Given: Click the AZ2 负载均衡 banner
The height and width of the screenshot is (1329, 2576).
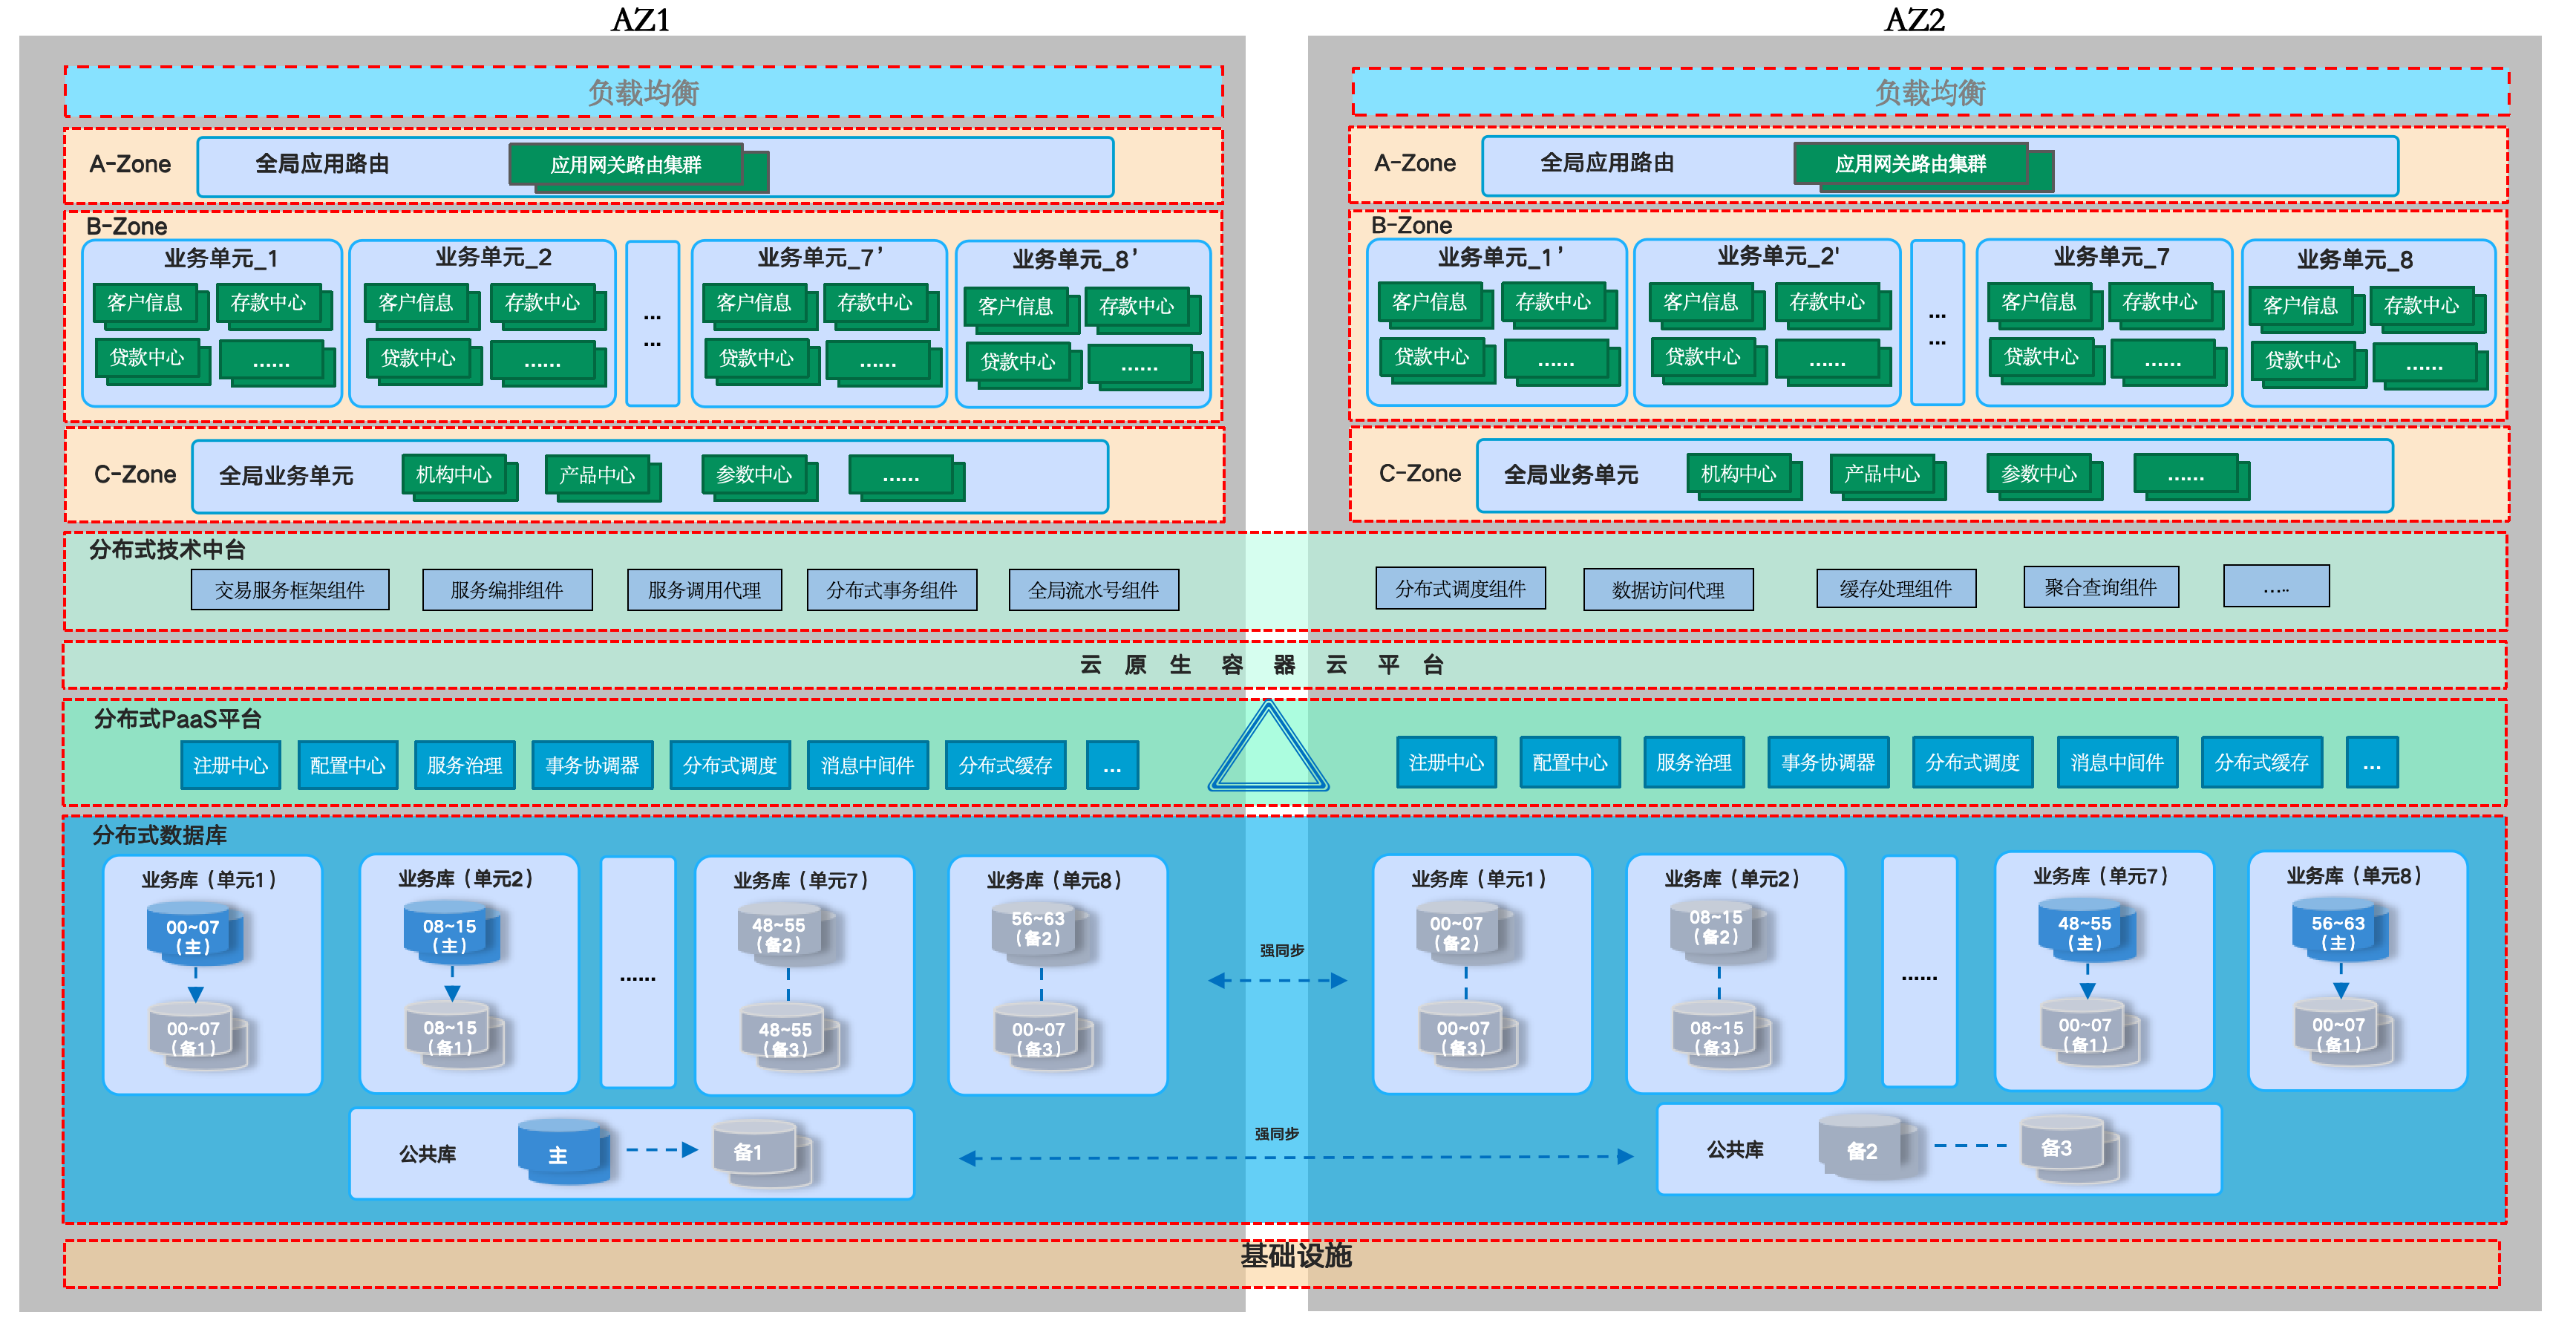Looking at the screenshot, I should 1930,93.
